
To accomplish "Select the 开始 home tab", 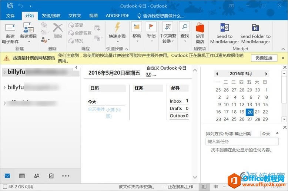I will click(30, 16).
